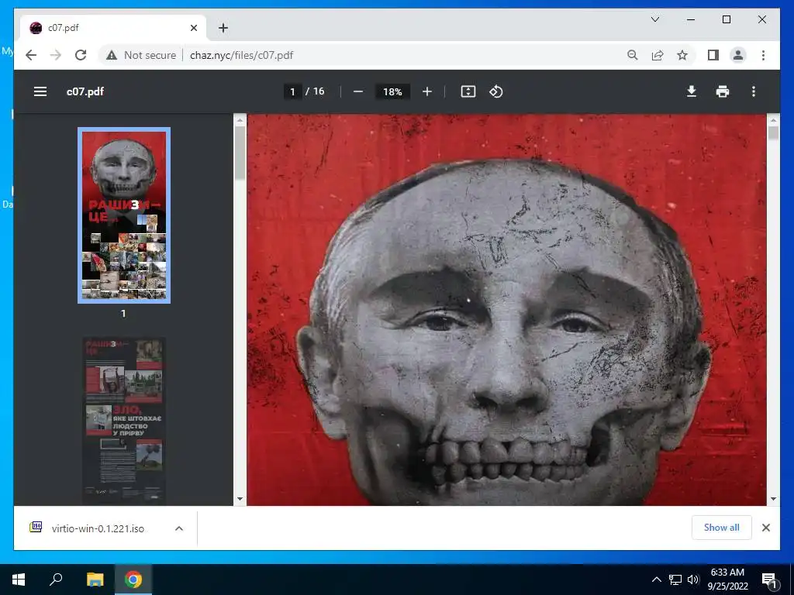Edit the current page number field

(x=292, y=91)
